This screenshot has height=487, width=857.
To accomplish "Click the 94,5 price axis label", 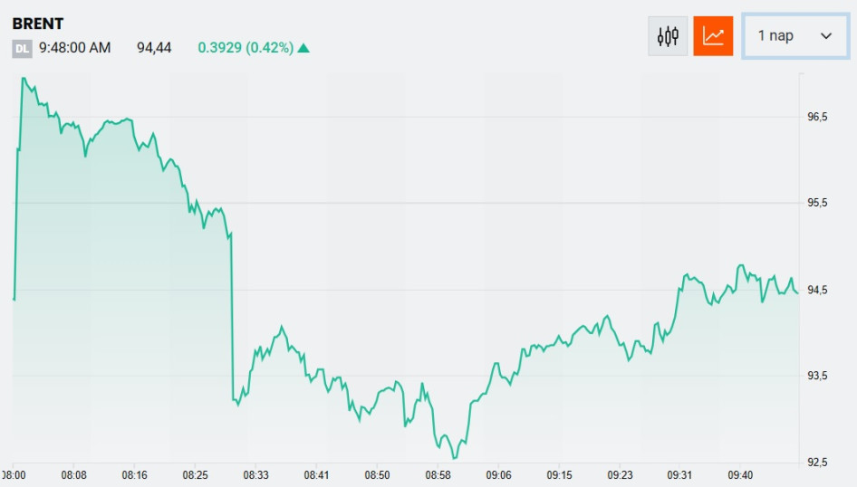I will tap(817, 291).
